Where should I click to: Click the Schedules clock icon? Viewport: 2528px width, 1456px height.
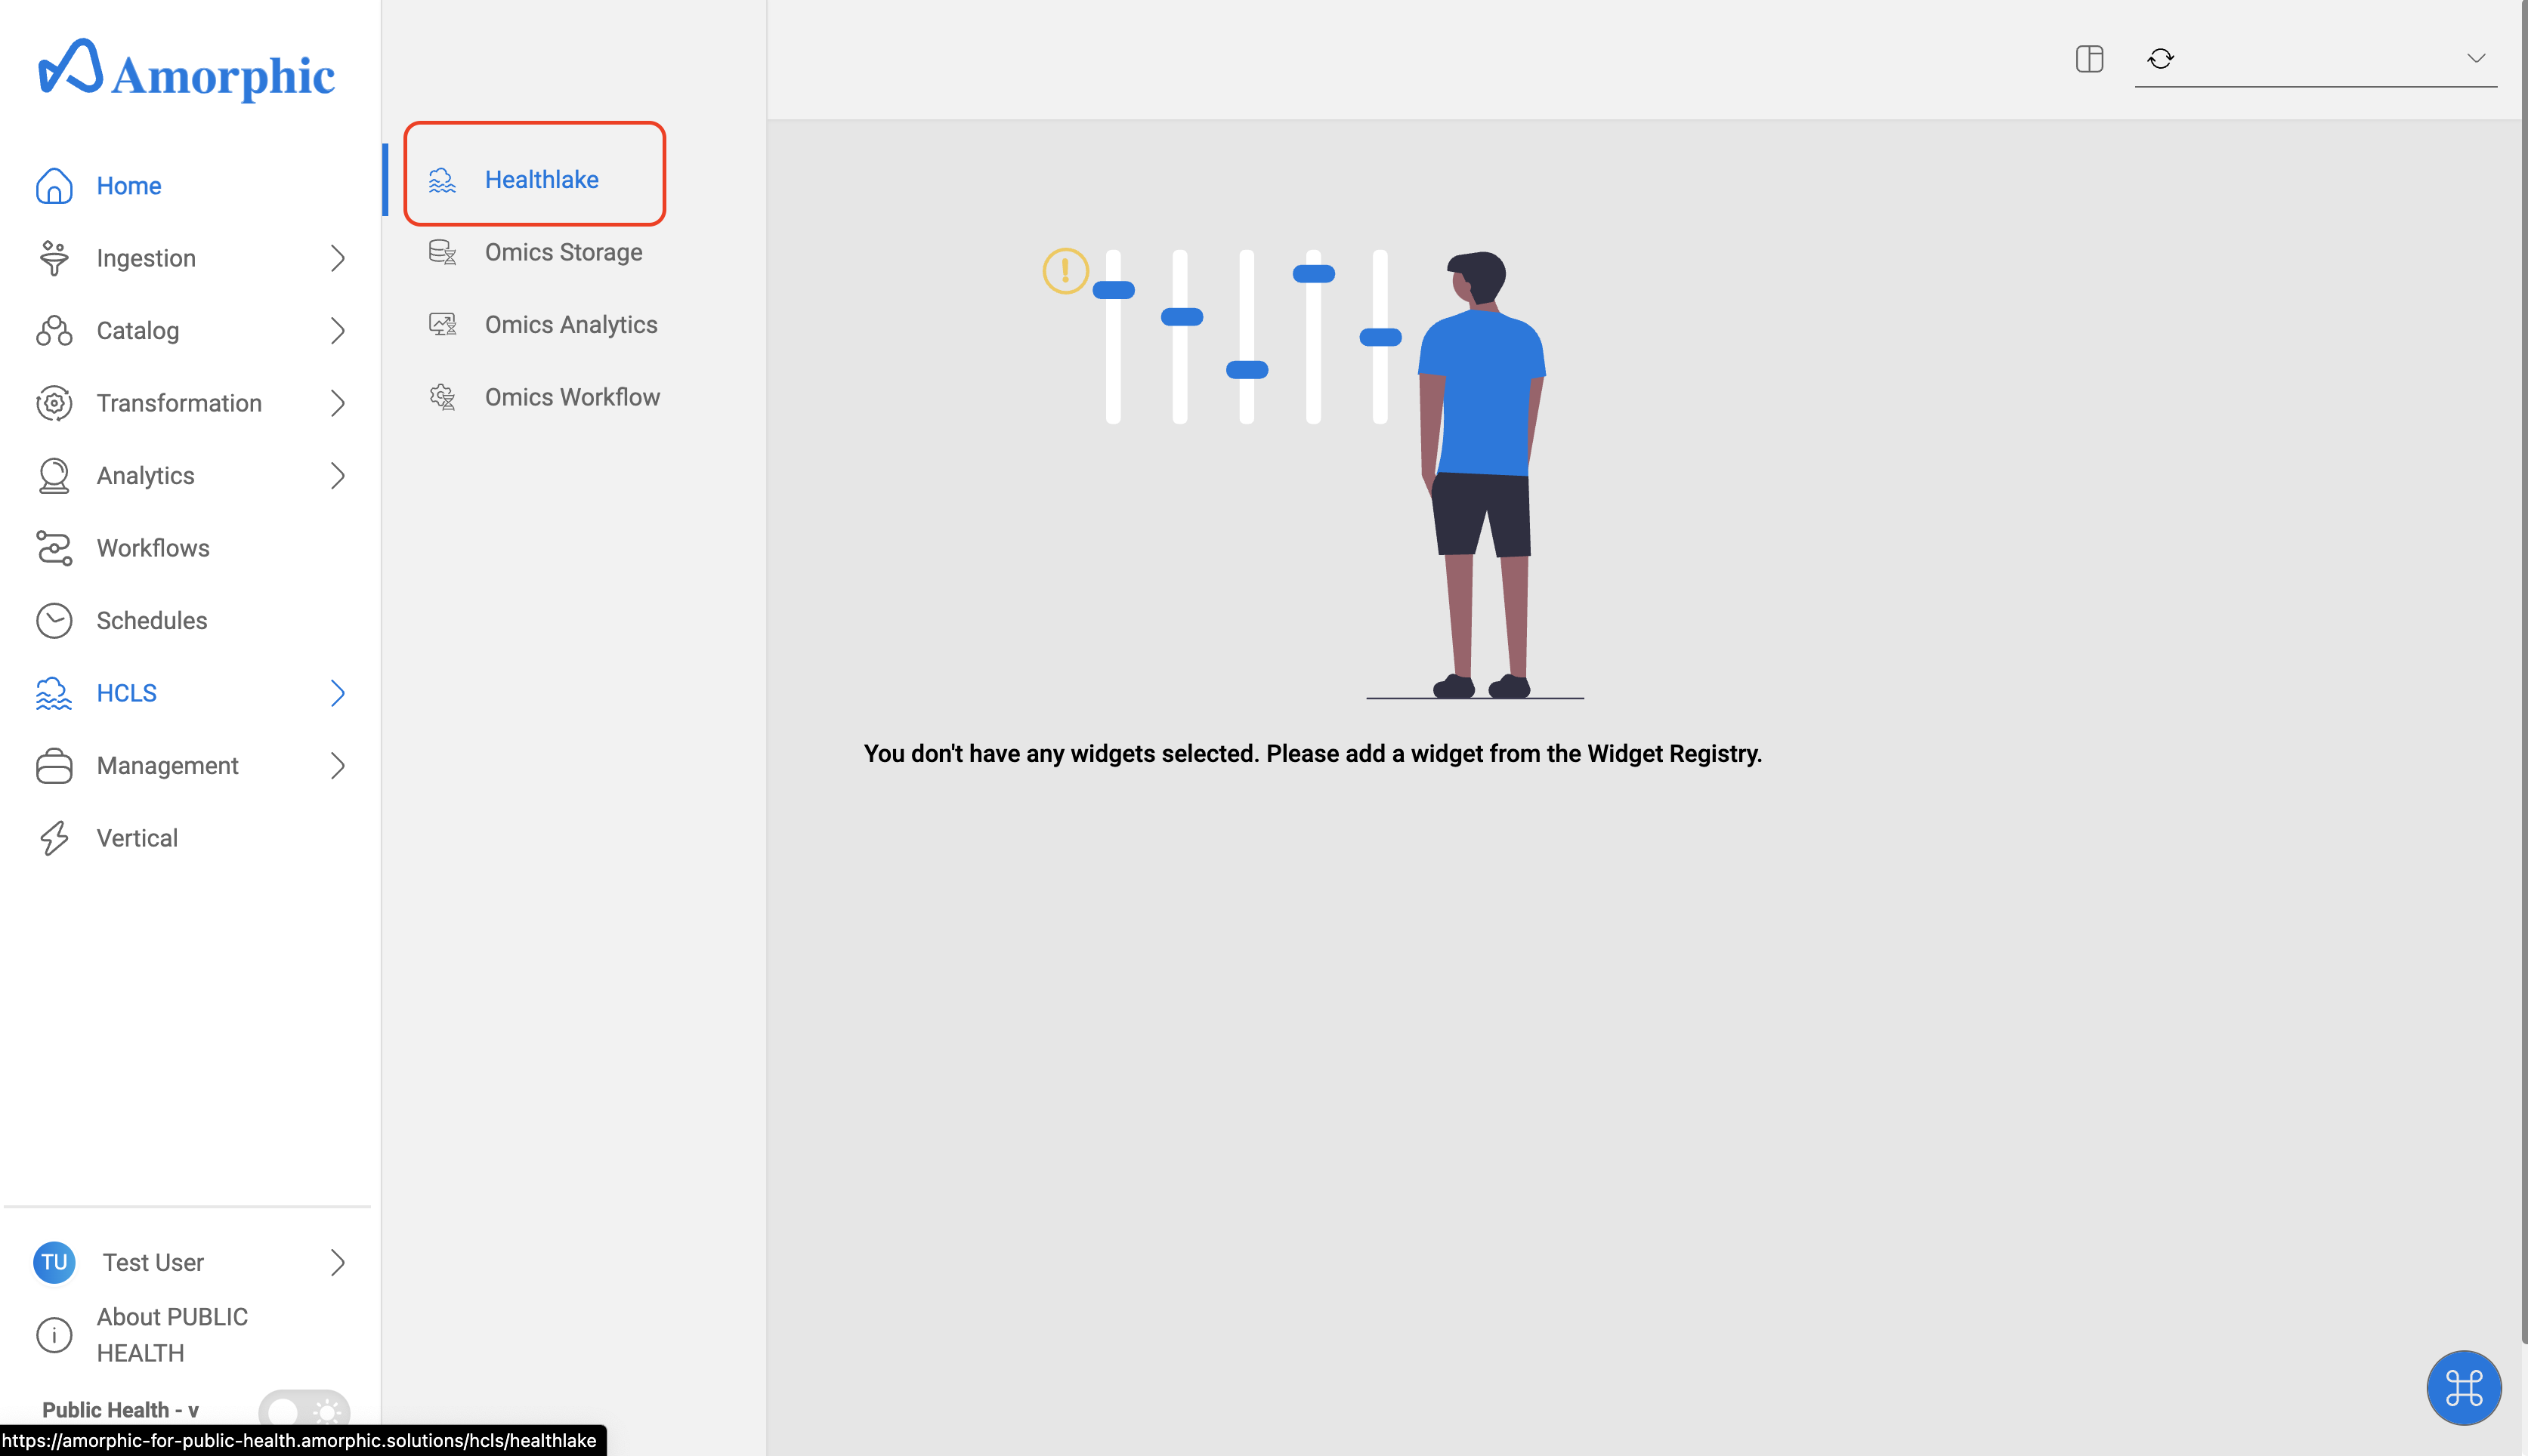(54, 621)
